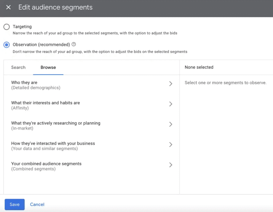Expand the In-market row chevron arrow

click(x=171, y=124)
